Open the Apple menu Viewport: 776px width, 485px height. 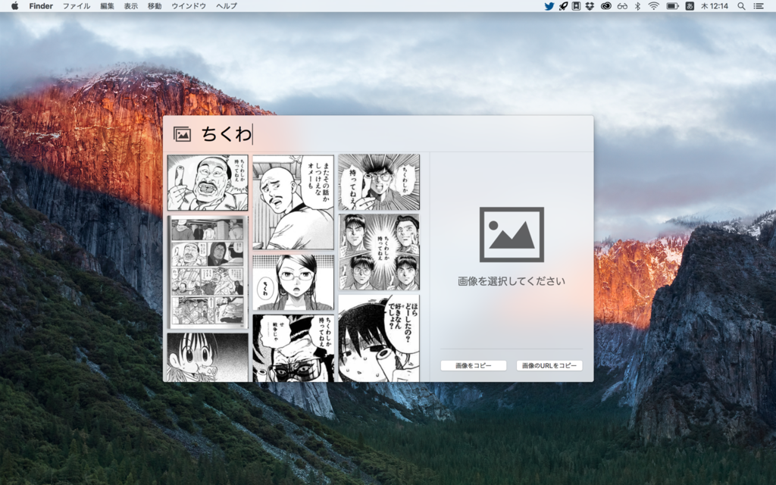14,6
